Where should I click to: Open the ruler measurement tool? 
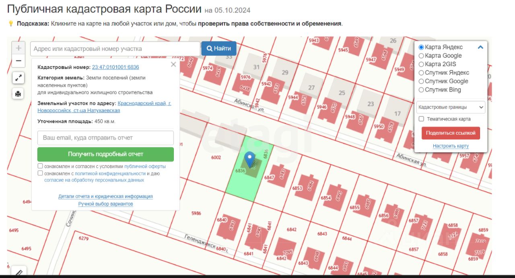pos(19,272)
